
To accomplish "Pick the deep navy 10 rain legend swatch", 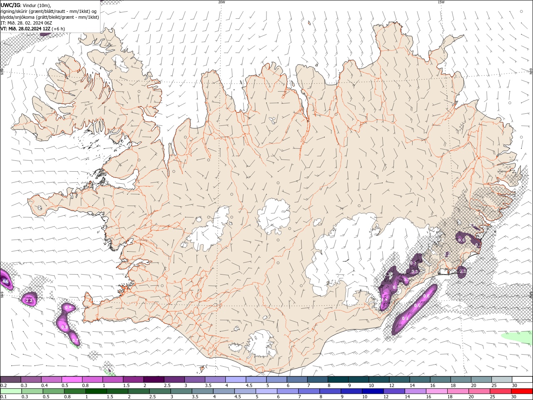I will click(x=373, y=391).
